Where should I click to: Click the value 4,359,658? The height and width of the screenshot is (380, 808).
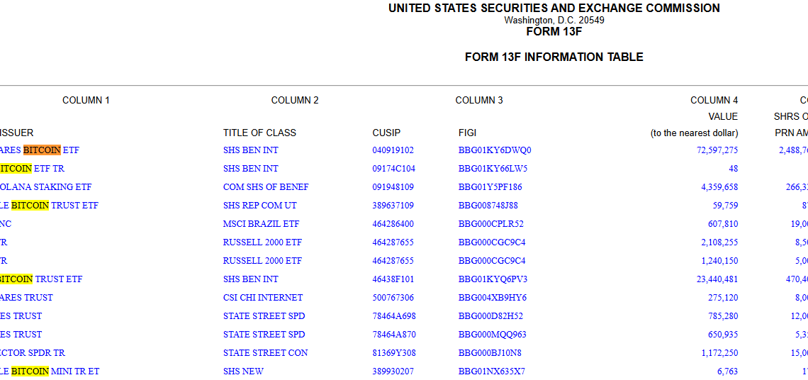pos(719,187)
